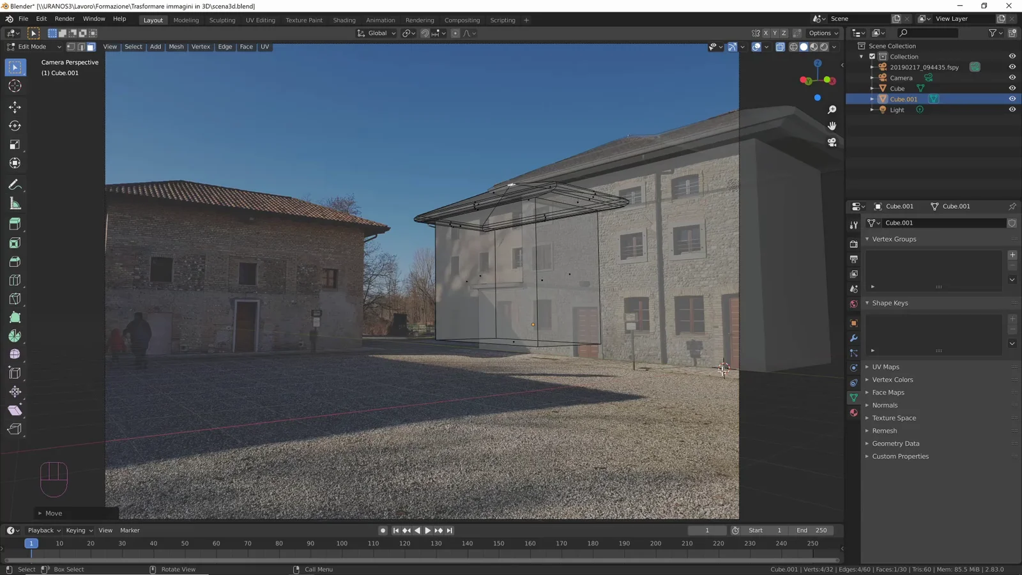1022x575 pixels.
Task: Select the Move tool in the toolbar
Action: pyautogui.click(x=15, y=107)
